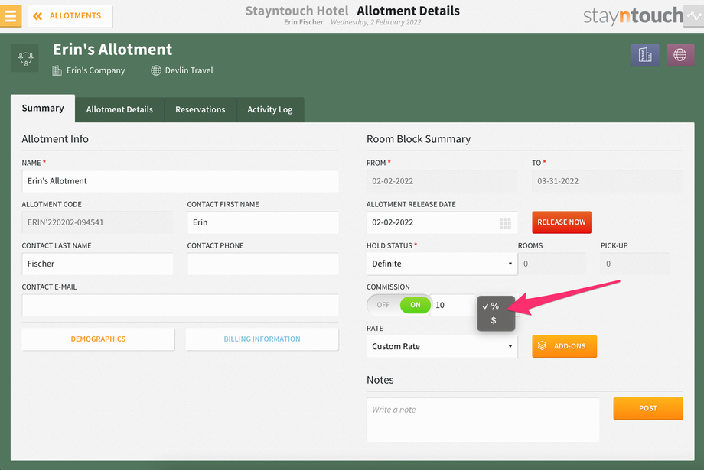704x470 pixels.
Task: Select the % commission option
Action: [494, 306]
